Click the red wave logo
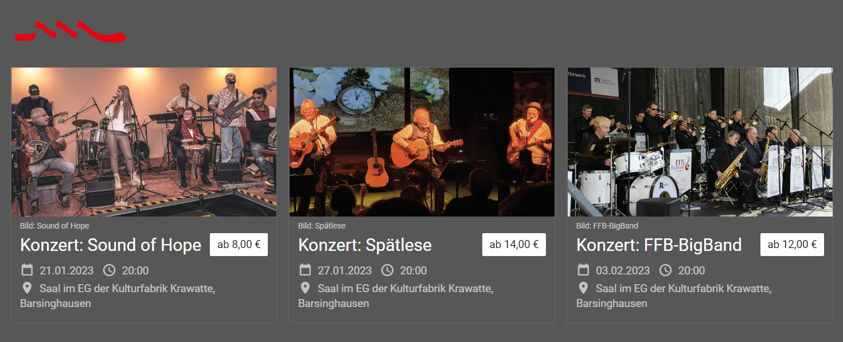The height and width of the screenshot is (342, 843). pyautogui.click(x=70, y=32)
